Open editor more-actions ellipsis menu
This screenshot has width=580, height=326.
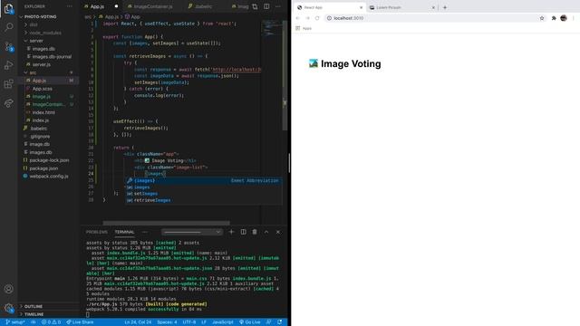pos(278,6)
